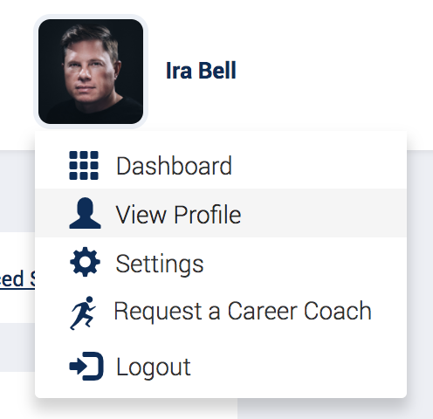
Task: Open Settings from the user menu
Action: [x=221, y=263]
